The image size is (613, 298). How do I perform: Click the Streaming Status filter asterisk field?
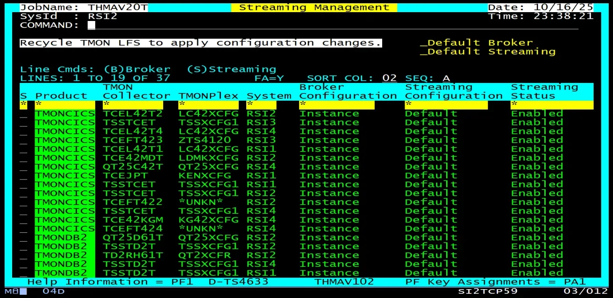click(513, 104)
